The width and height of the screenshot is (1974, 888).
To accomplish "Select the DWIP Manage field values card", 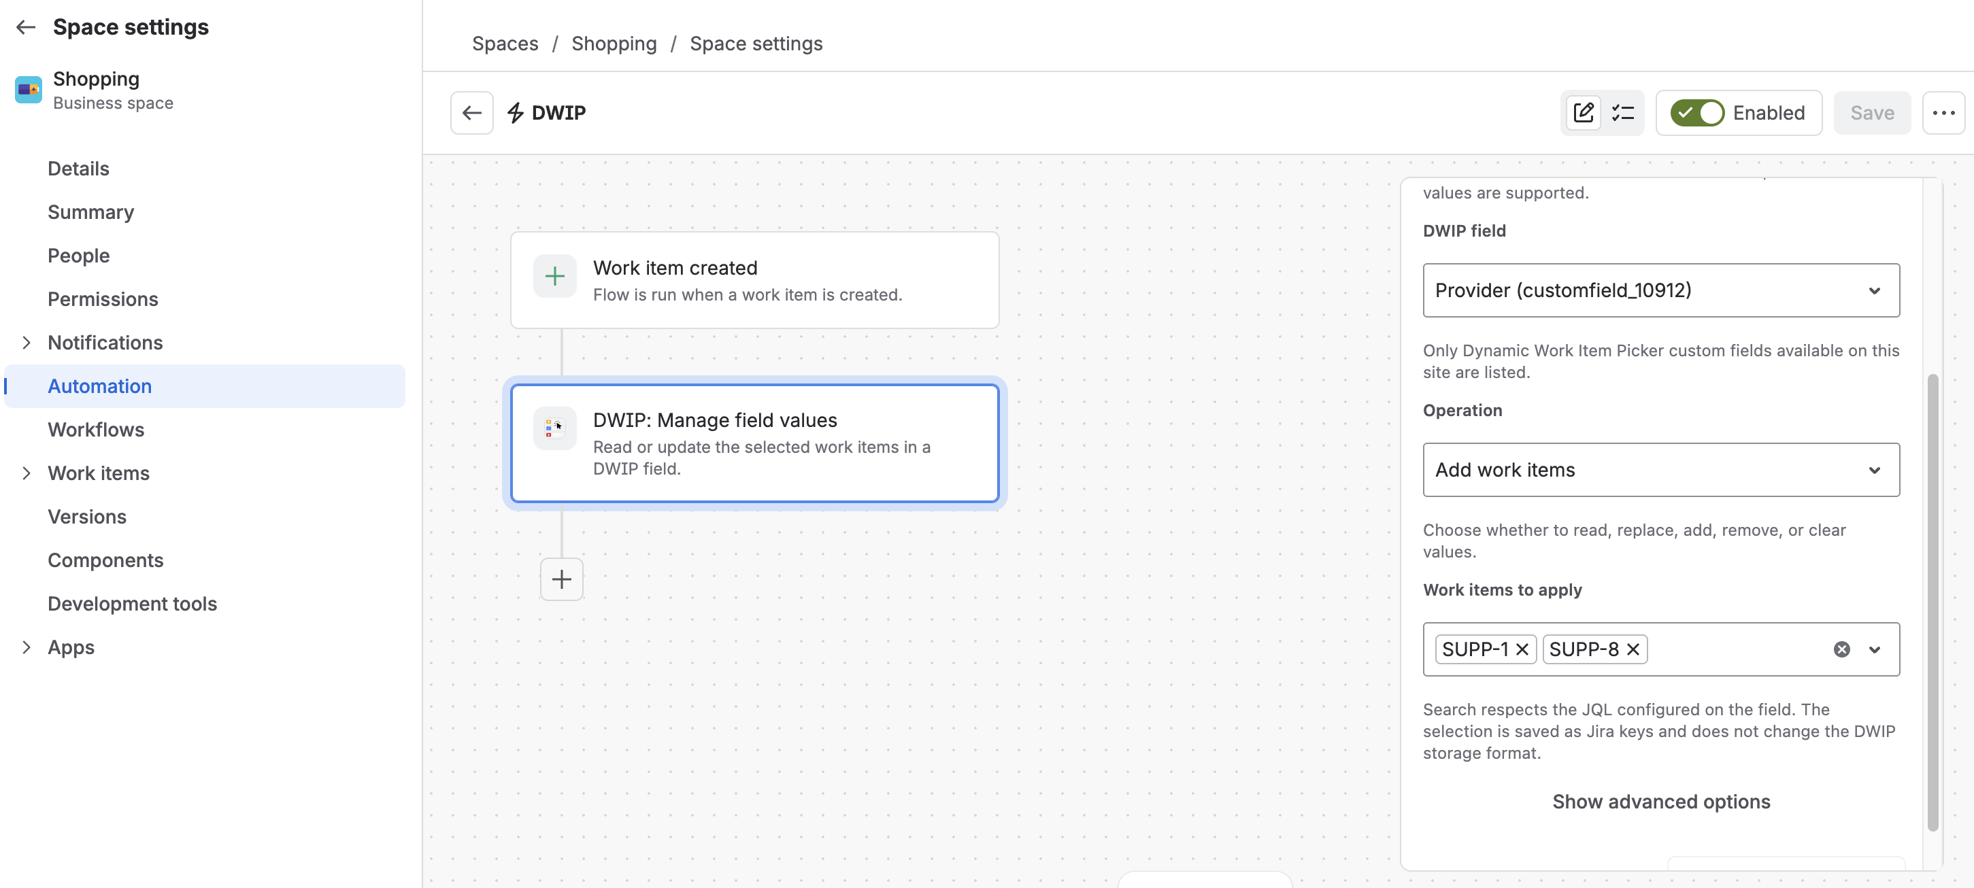I will [x=755, y=443].
